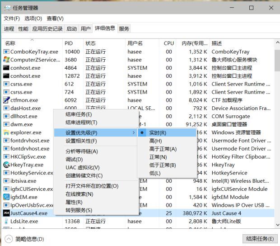Click the HKClipSvc.exe icon
This screenshot has height=246, width=280.
[6, 156]
